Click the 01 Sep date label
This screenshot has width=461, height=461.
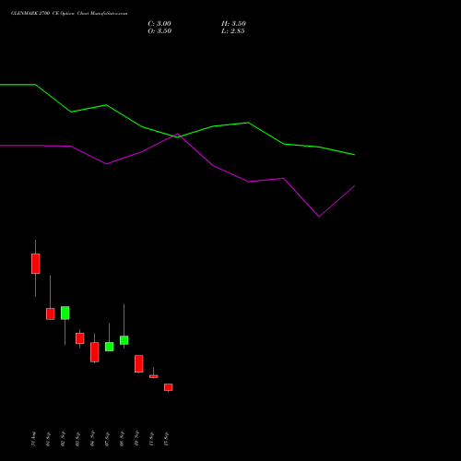point(48,439)
